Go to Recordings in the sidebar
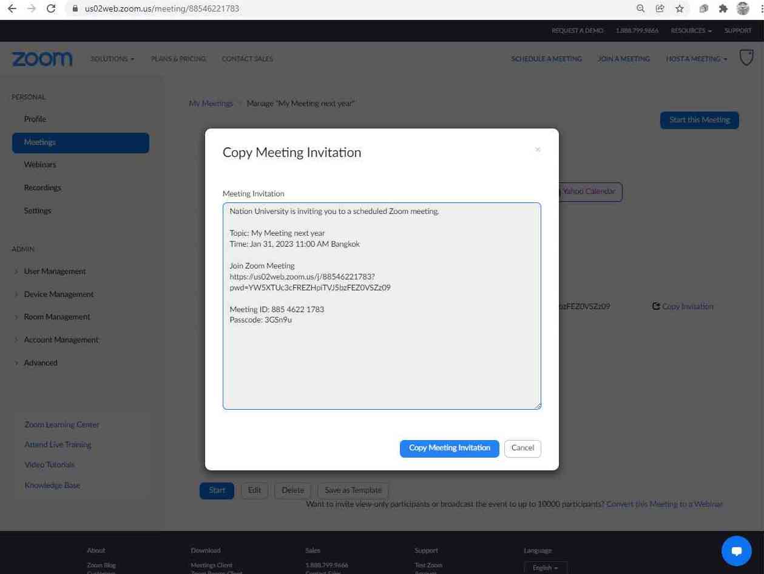This screenshot has width=764, height=574. point(42,188)
